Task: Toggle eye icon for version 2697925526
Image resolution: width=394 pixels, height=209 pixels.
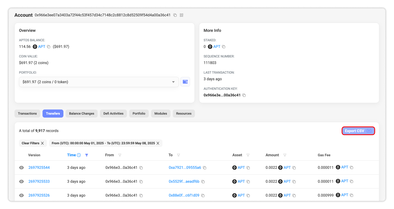Action: [x=22, y=195]
